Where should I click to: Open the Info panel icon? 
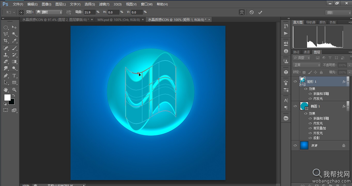click(x=286, y=51)
